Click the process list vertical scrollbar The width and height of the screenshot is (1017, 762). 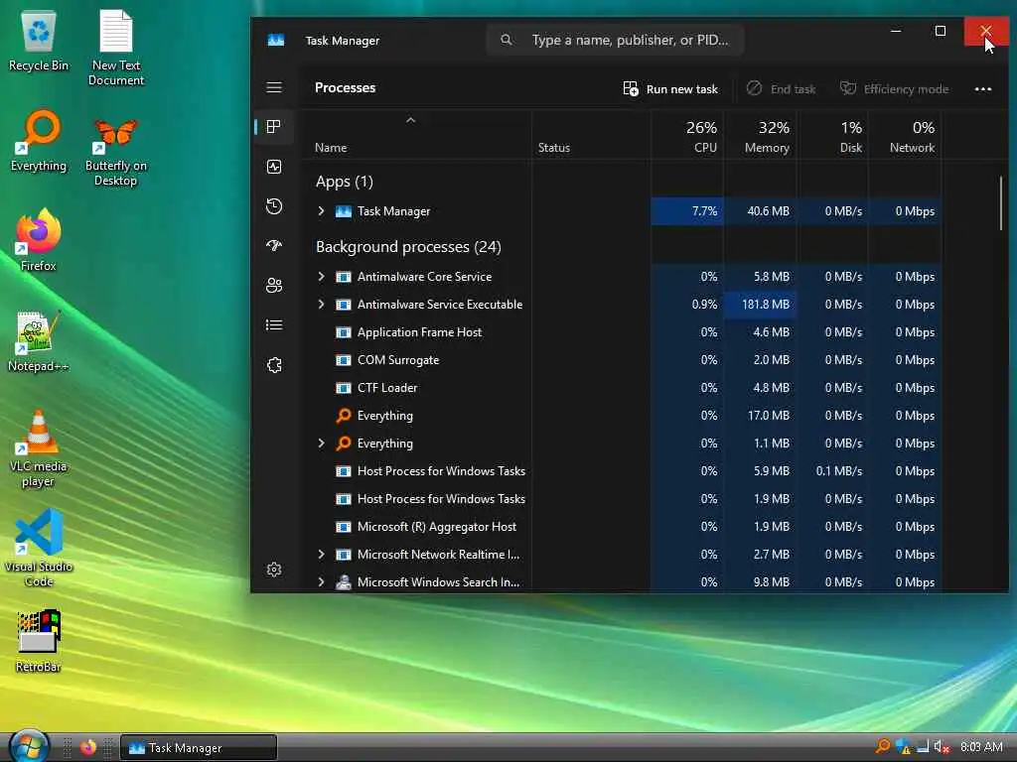click(1001, 203)
